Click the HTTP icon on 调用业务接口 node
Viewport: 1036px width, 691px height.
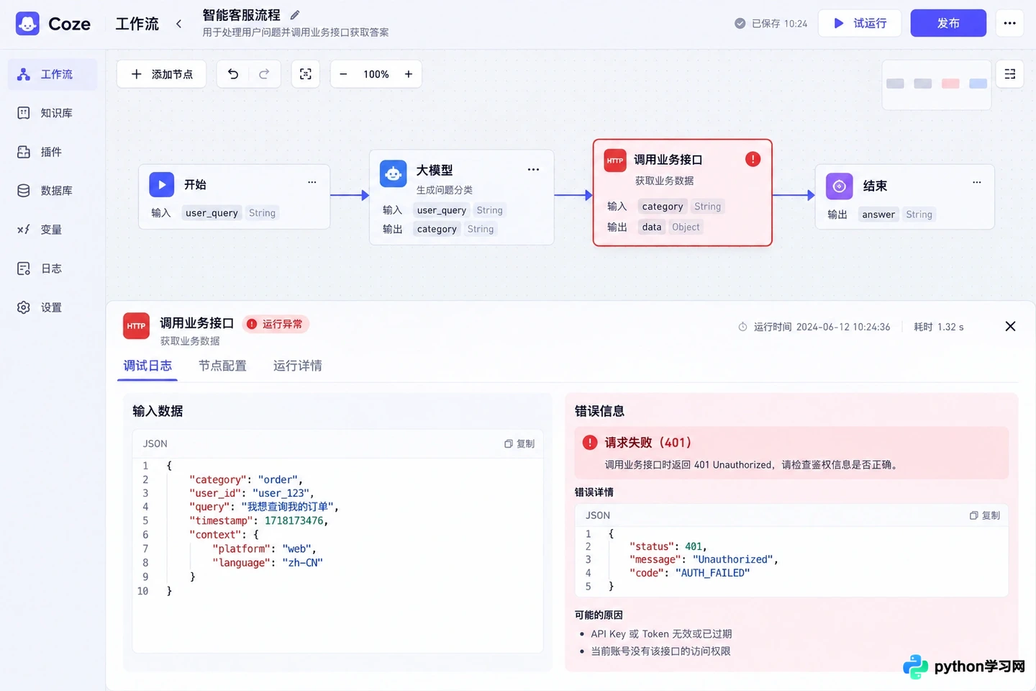(615, 161)
